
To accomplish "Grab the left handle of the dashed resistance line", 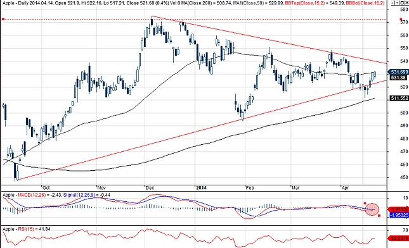I will pos(3,19).
